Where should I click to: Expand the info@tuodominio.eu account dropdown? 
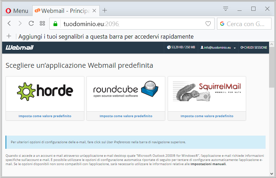click(218, 47)
